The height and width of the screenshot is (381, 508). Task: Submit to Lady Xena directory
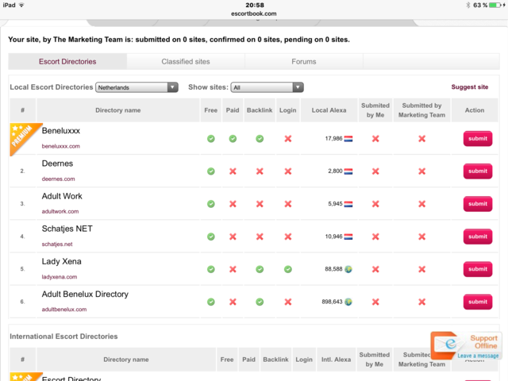[x=478, y=269]
